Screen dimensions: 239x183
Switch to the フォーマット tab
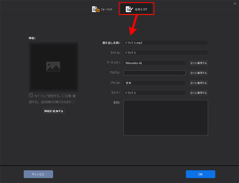tap(102, 9)
